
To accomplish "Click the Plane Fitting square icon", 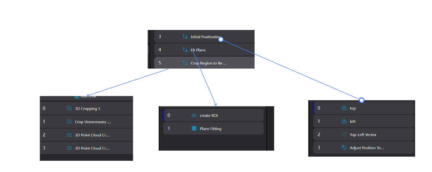I will tap(194, 129).
